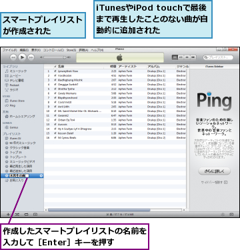This screenshot has width=240, height=250.
Task: Click the Genius icon at bottom right
Action: (x=223, y=215)
